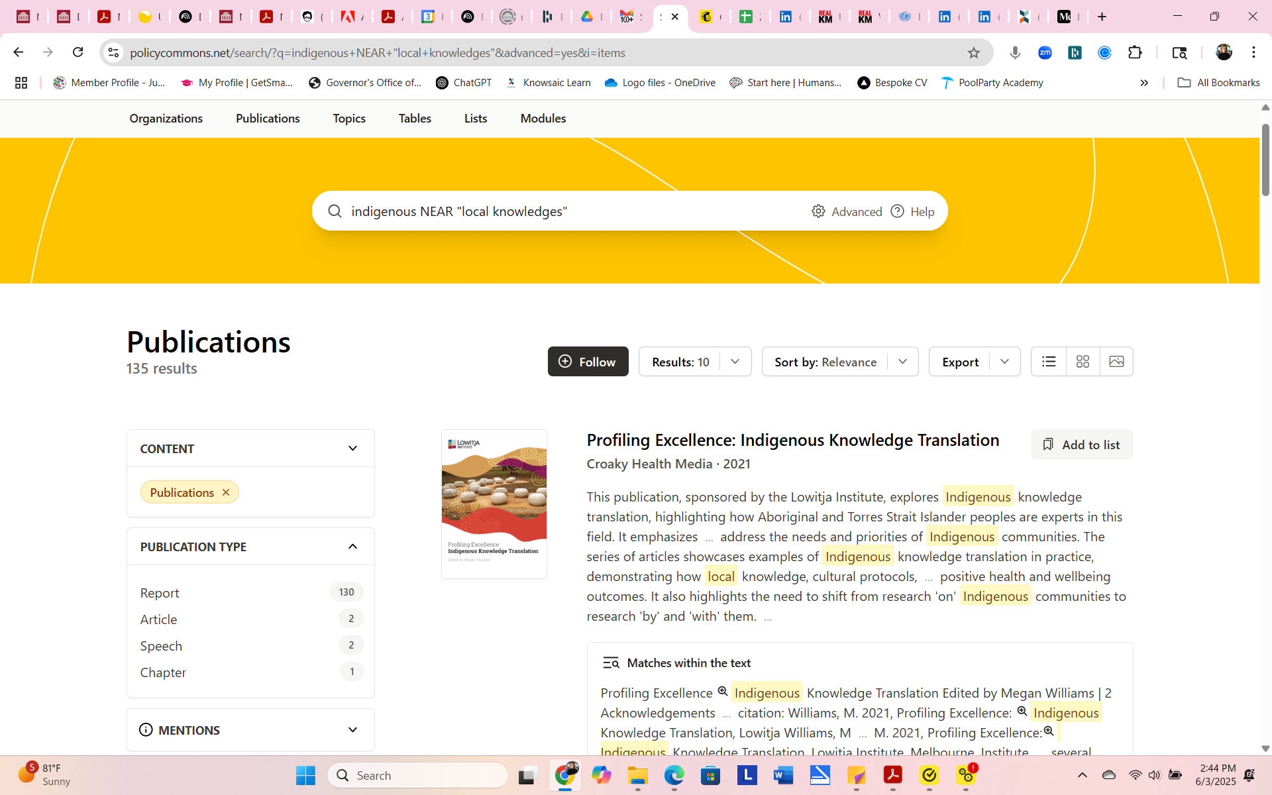The height and width of the screenshot is (795, 1272).
Task: Click site information icon in address bar
Action: click(114, 52)
